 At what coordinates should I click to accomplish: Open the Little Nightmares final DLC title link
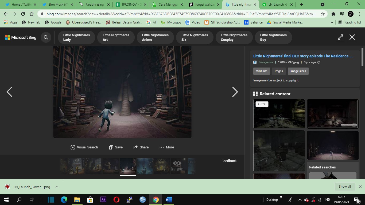pyautogui.click(x=303, y=56)
